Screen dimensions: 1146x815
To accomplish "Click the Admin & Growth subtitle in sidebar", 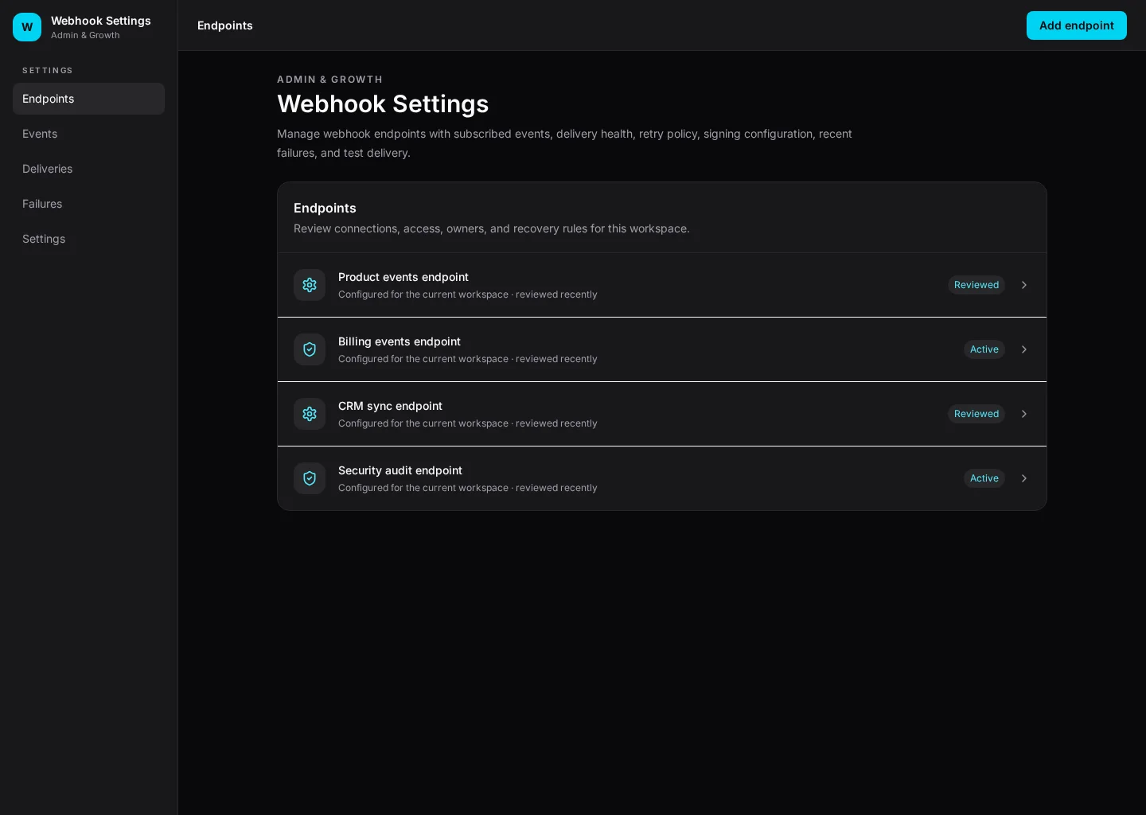I will [85, 35].
